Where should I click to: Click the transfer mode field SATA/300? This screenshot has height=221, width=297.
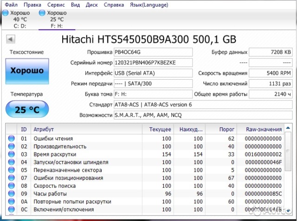(x=153, y=83)
